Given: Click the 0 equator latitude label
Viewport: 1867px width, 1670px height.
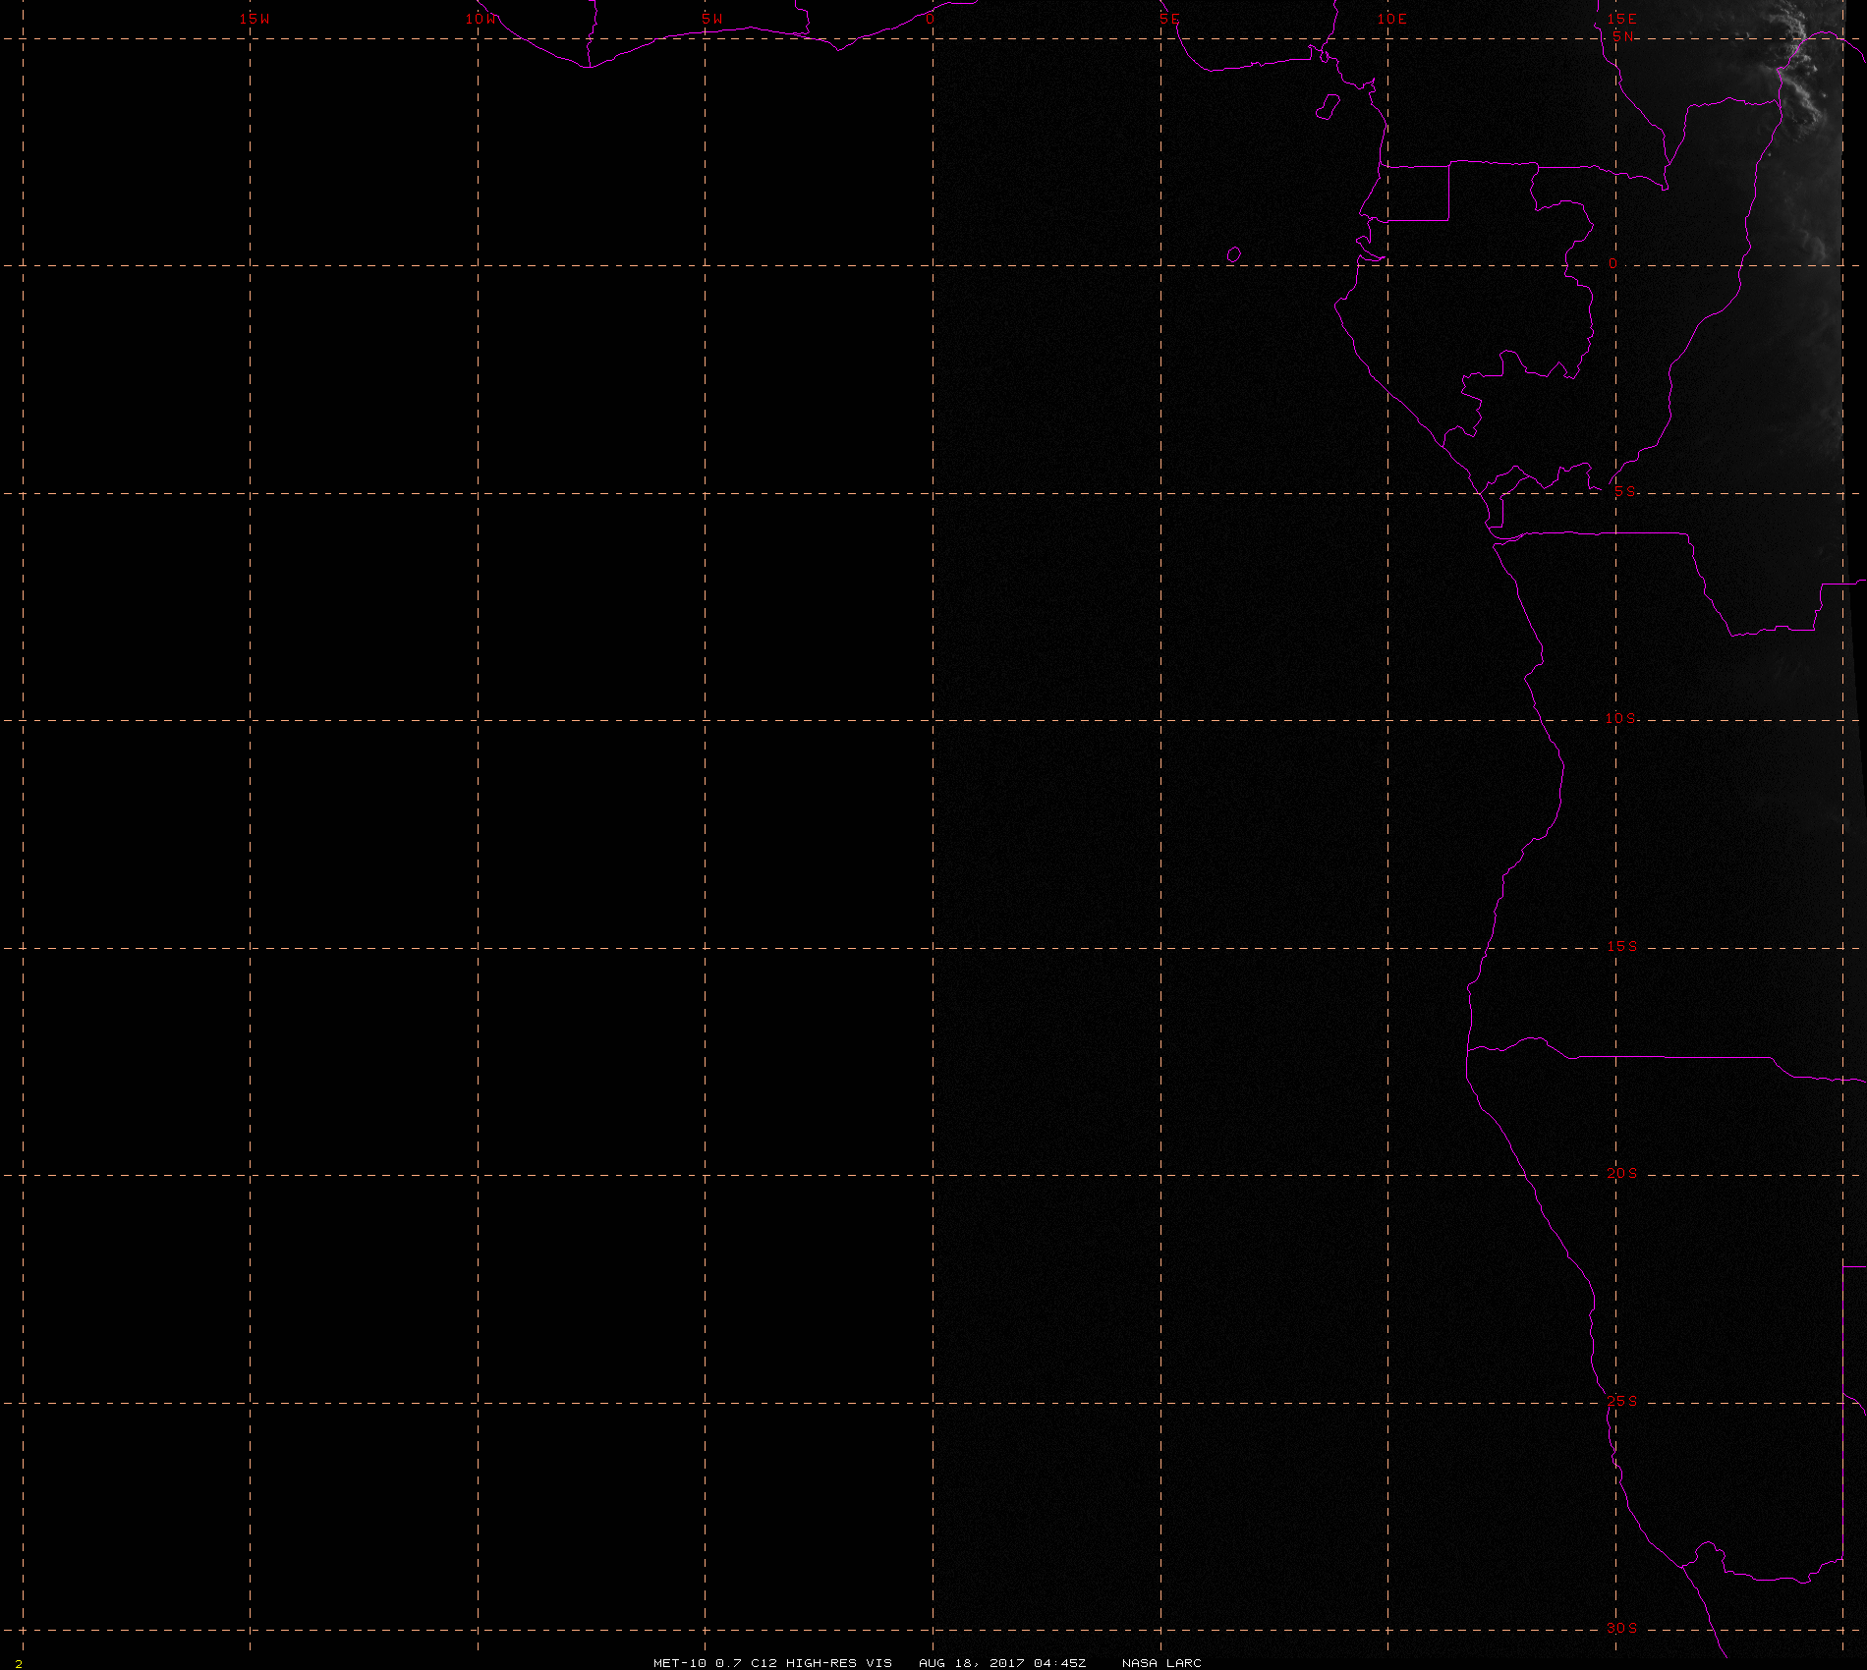Looking at the screenshot, I should click(x=1612, y=264).
